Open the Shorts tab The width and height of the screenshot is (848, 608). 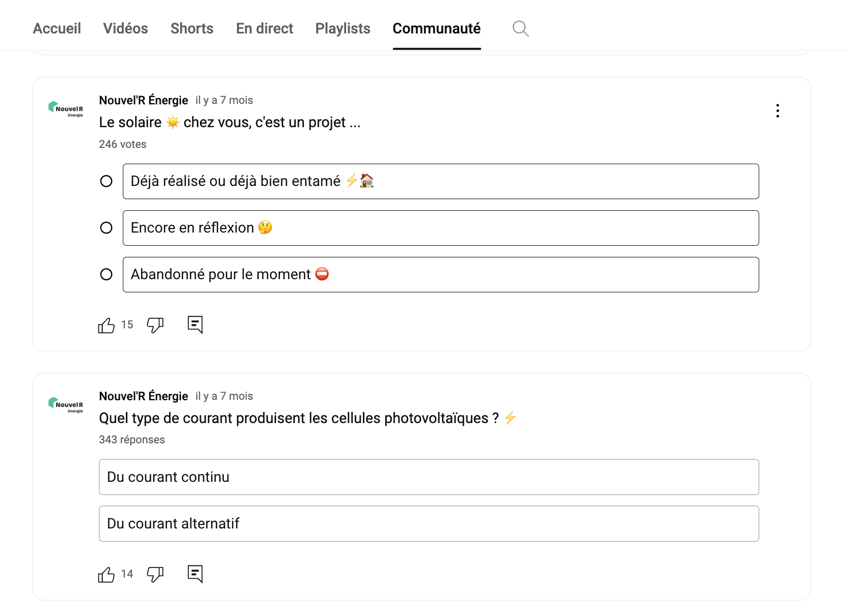pyautogui.click(x=192, y=28)
